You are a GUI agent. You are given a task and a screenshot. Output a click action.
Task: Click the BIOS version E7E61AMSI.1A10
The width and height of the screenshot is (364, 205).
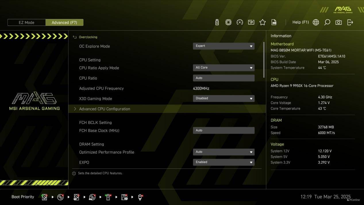[x=332, y=56]
